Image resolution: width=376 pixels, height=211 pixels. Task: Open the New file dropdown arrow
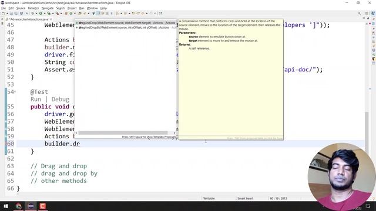[x=7, y=13]
